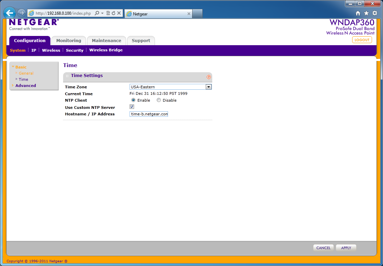Stop page loading with the X icon
The image size is (383, 266).
[119, 13]
